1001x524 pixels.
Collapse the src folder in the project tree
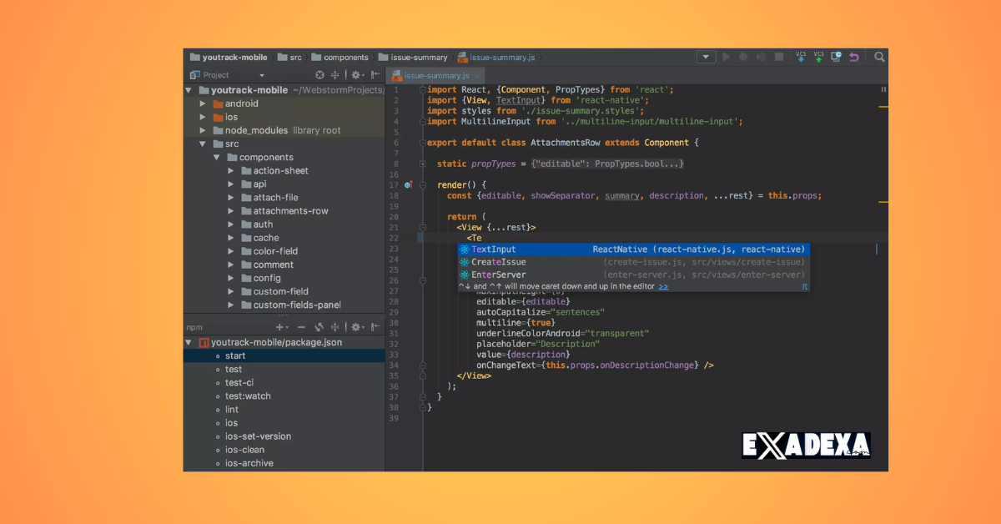[202, 144]
